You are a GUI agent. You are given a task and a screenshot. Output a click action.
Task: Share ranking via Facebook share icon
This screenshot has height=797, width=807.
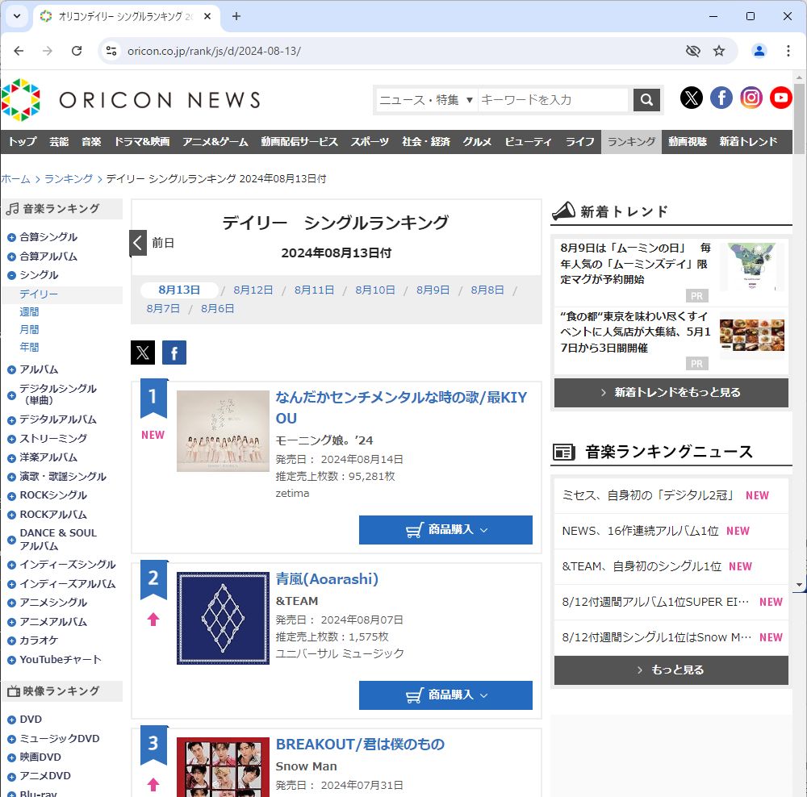coord(174,353)
